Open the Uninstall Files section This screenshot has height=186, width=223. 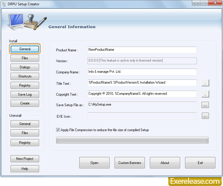tap(25, 133)
